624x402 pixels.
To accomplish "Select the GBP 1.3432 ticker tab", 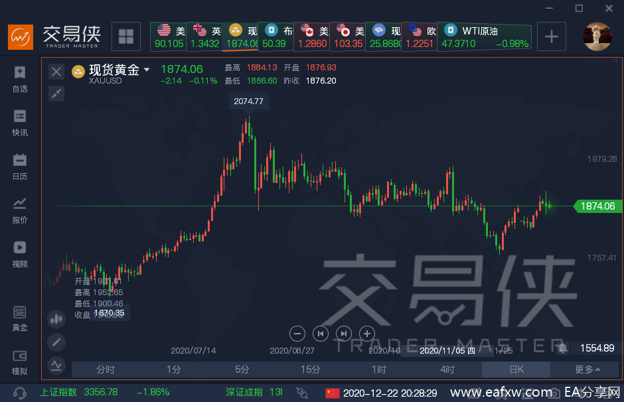I will pos(204,36).
